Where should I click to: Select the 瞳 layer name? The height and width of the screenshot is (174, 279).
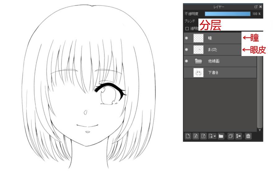tap(210, 38)
